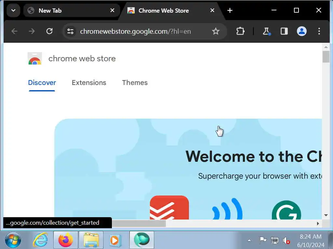Viewport: 333px width, 249px height.
Task: Click the Chrome Web Store logo
Action: click(x=35, y=58)
